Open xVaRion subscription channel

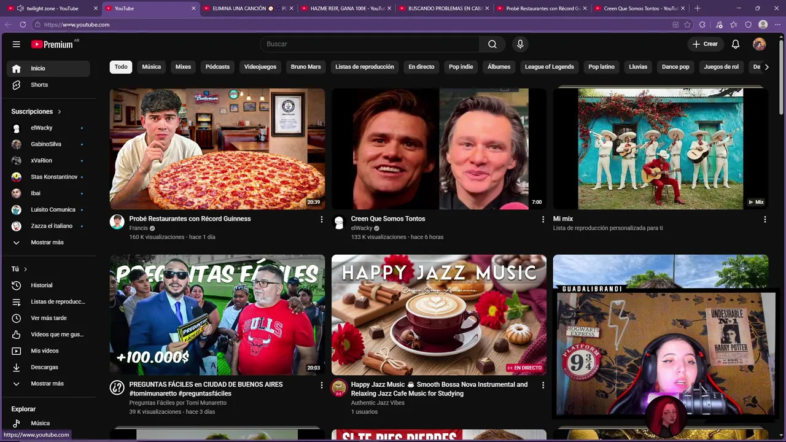click(x=49, y=160)
